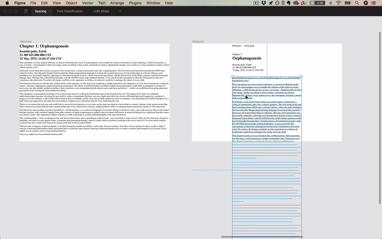Viewport: 382px width, 239px height.
Task: Click the H 2.18 menu bar item
Action: point(317,3)
